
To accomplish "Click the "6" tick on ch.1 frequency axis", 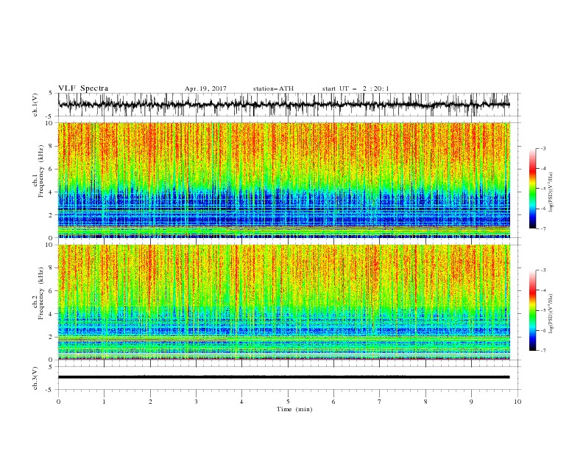I will [x=52, y=169].
